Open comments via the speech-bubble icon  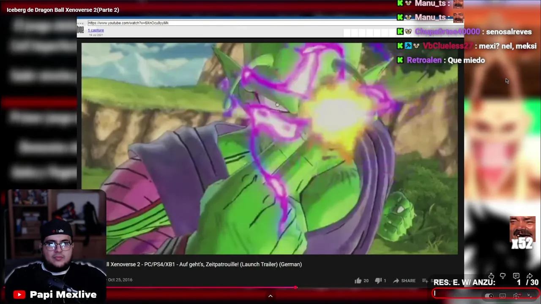(x=516, y=276)
